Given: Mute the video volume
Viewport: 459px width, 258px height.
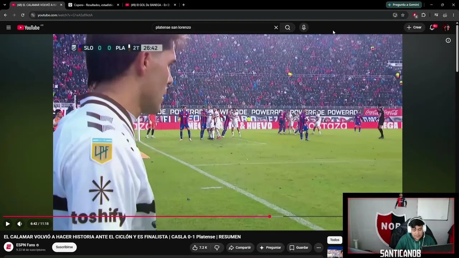Looking at the screenshot, I should pyautogui.click(x=20, y=224).
